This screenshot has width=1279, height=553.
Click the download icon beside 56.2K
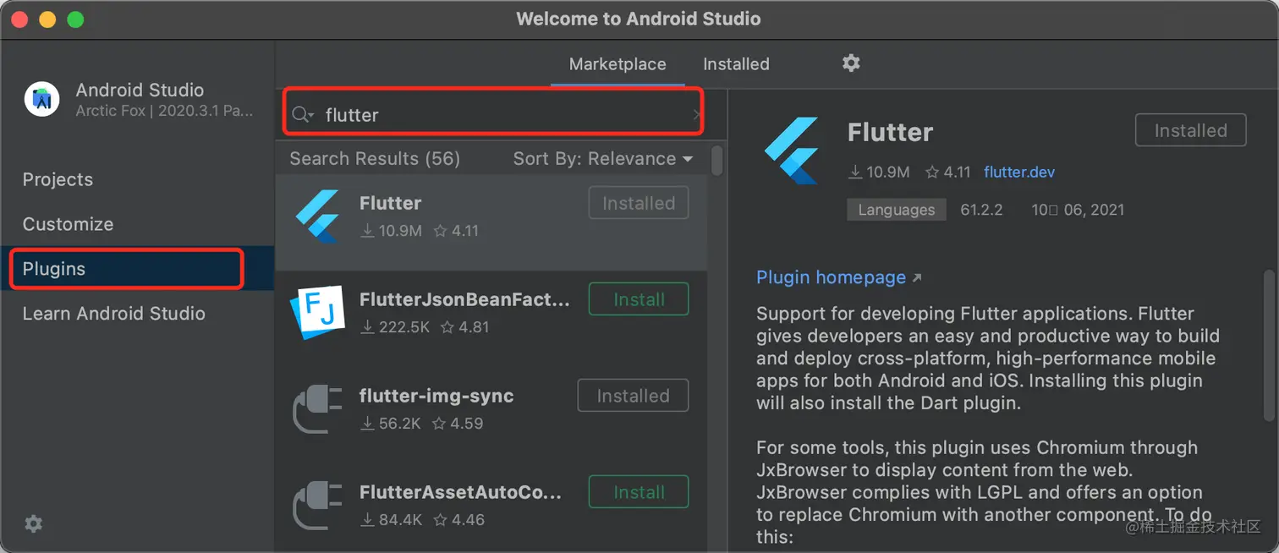(x=367, y=424)
